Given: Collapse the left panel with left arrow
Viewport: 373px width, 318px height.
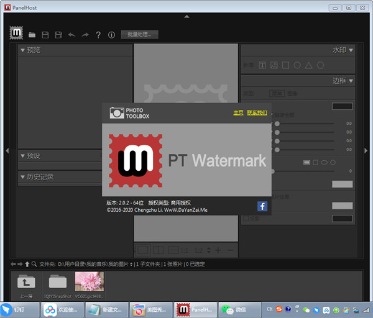Looking at the screenshot, I should (x=7, y=150).
